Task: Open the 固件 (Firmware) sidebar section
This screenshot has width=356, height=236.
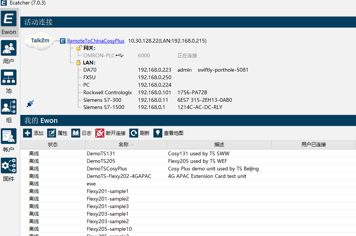Action: [x=9, y=170]
